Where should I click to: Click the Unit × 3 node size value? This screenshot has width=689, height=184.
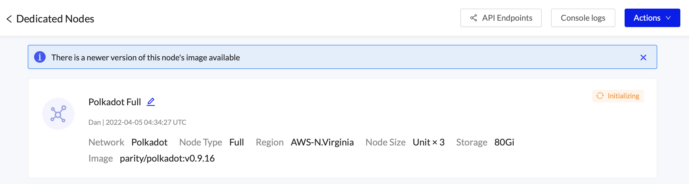pyautogui.click(x=429, y=142)
